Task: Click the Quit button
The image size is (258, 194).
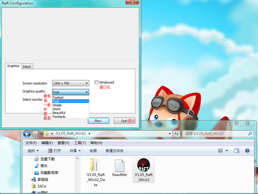Action: coord(124,121)
